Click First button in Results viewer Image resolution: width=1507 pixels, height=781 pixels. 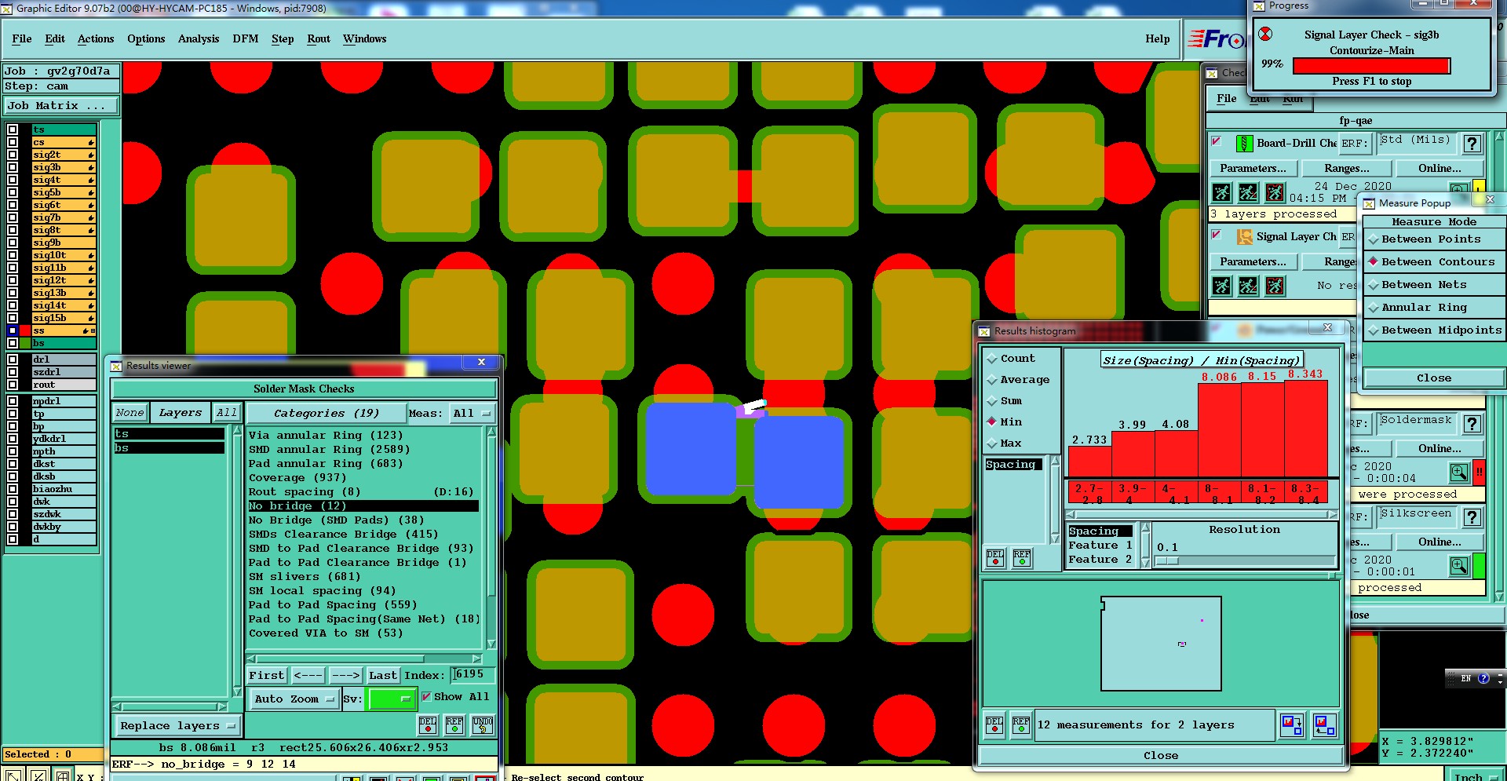coord(266,675)
